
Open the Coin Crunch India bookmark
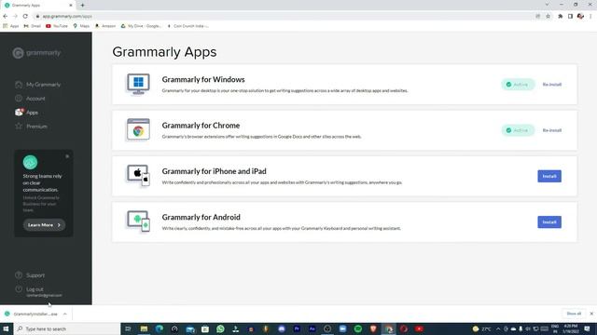188,26
